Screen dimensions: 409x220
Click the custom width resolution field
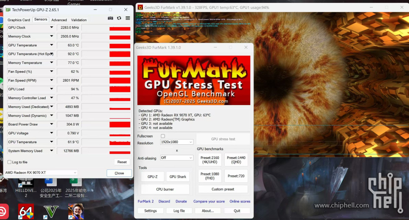click(167, 151)
